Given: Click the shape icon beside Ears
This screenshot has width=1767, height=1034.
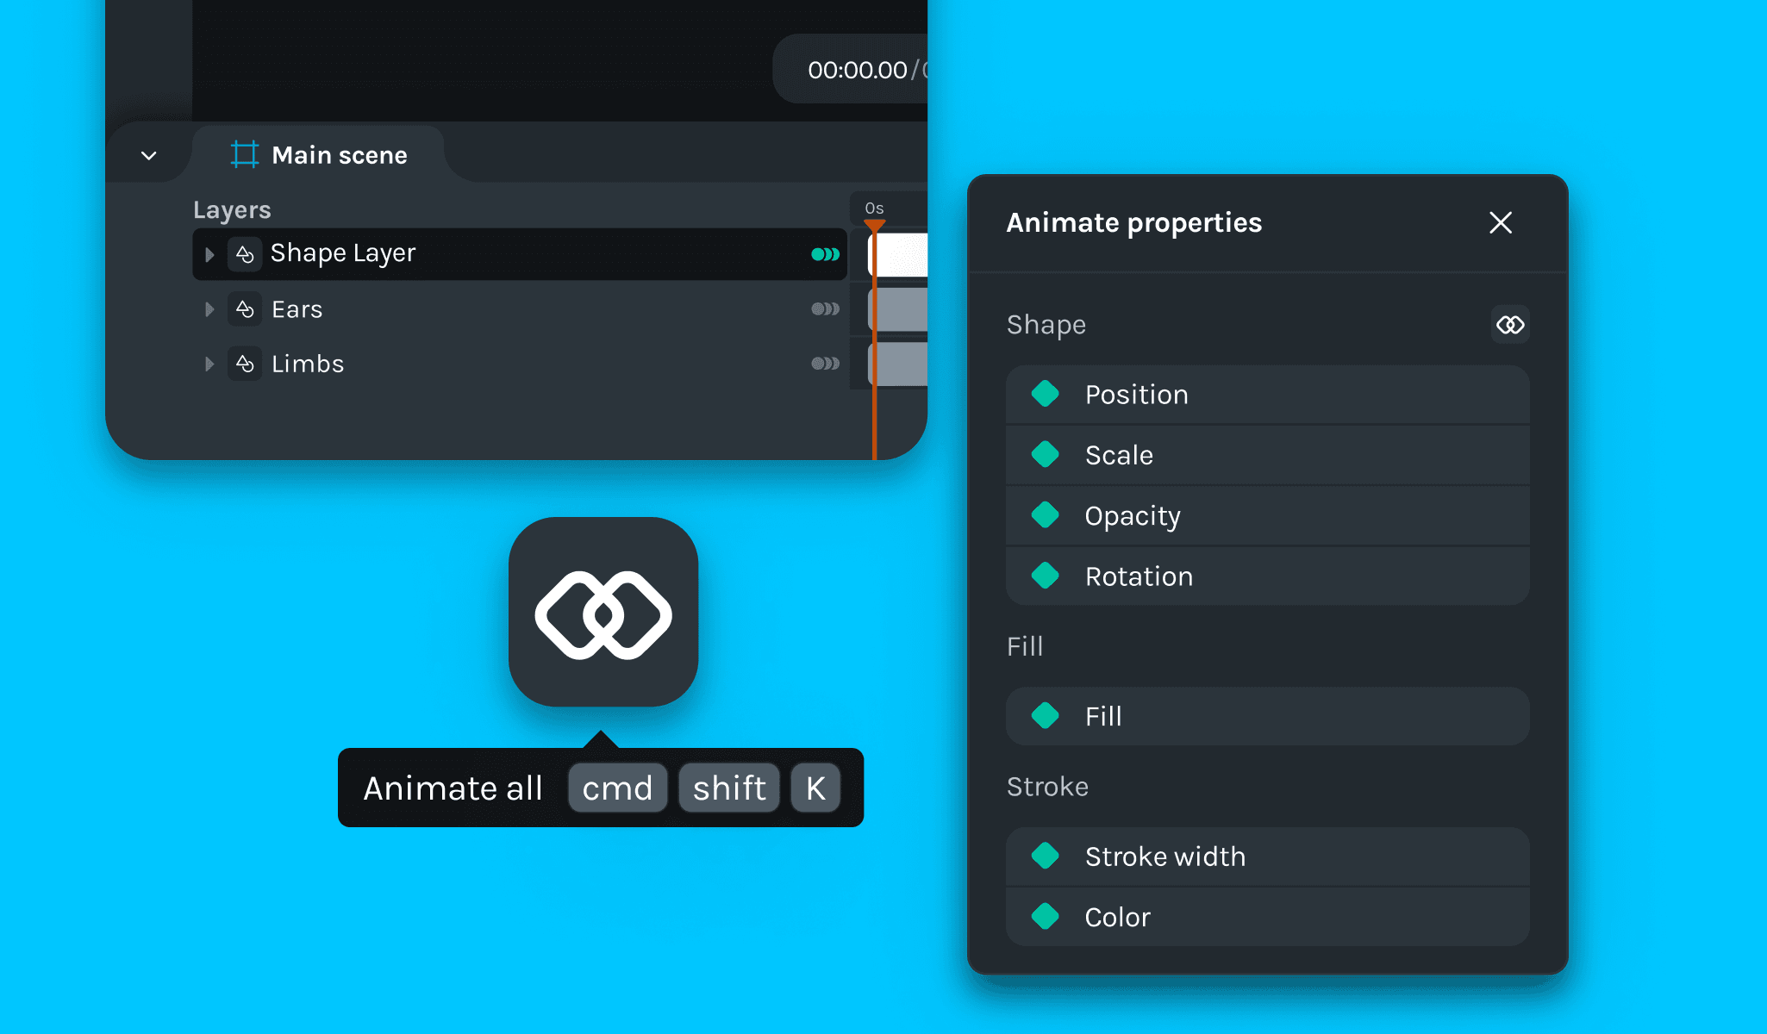Looking at the screenshot, I should tap(244, 308).
